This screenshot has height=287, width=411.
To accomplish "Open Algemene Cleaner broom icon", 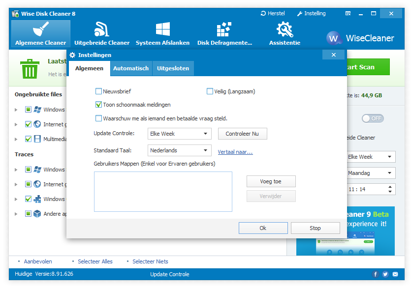I will 41,29.
